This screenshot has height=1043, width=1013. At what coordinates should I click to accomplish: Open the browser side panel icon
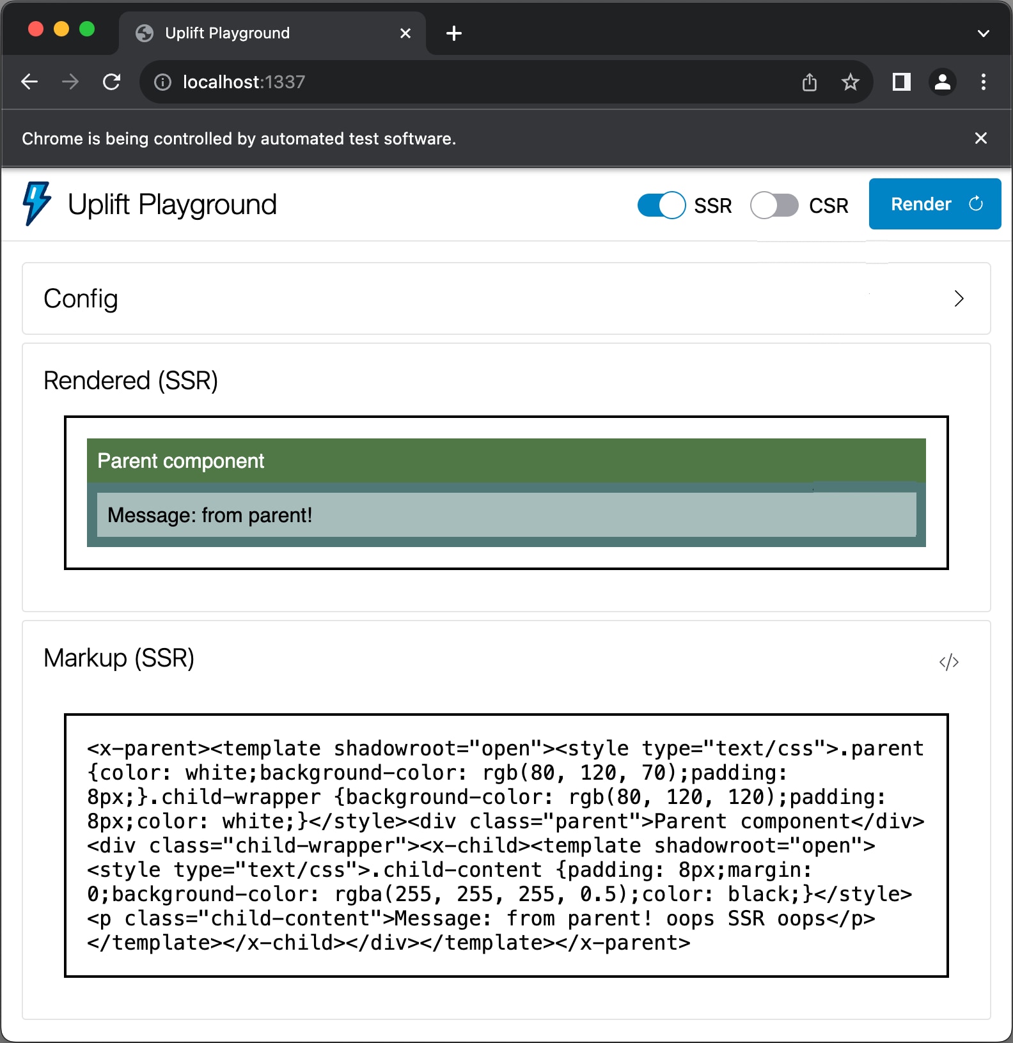point(902,82)
